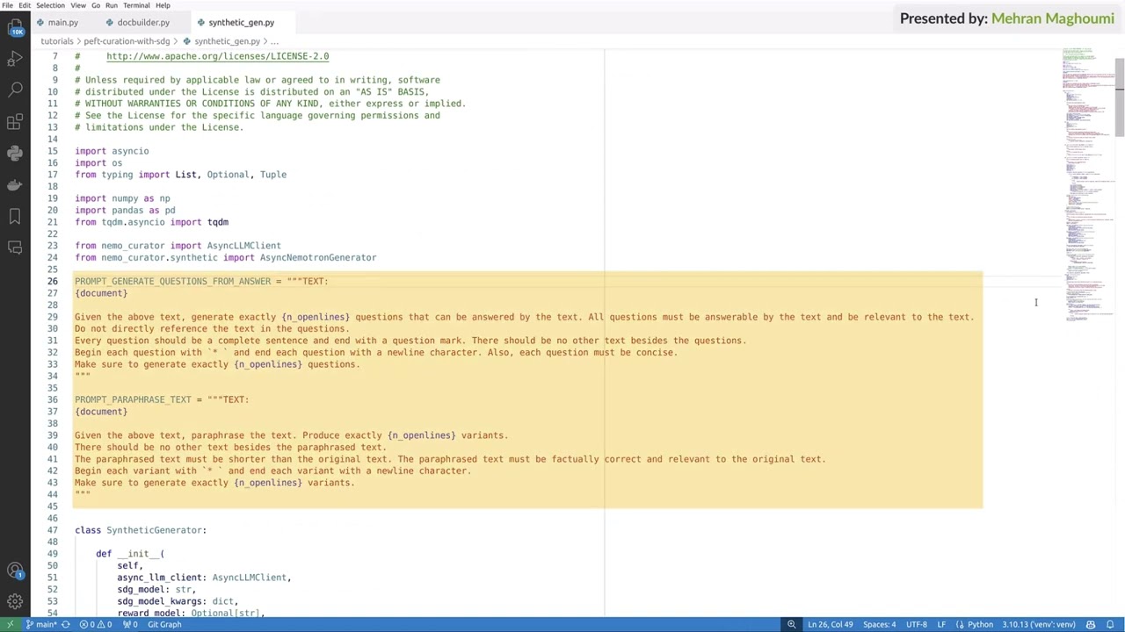The width and height of the screenshot is (1125, 632).
Task: Show errors and warnings problems panel
Action: [95, 624]
